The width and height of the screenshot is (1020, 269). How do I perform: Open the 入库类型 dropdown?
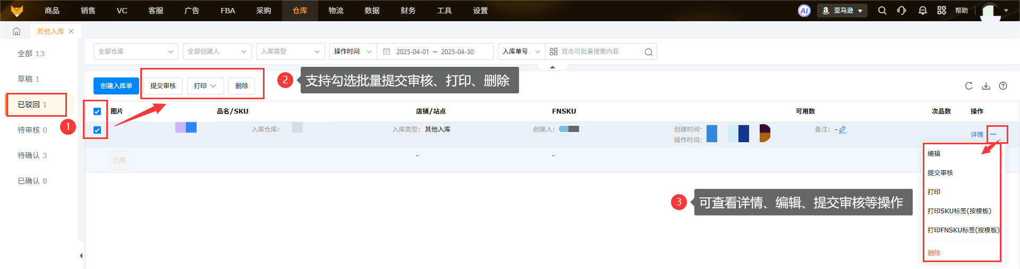(291, 51)
